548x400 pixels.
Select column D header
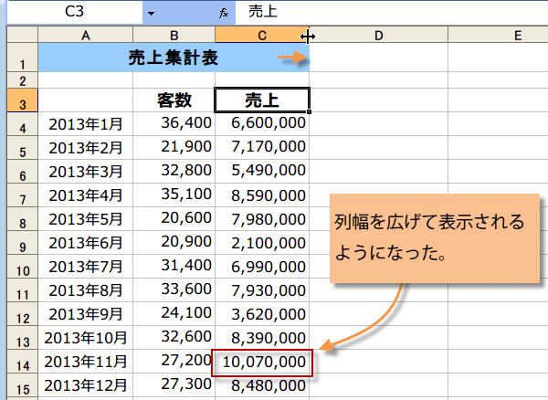(x=378, y=35)
